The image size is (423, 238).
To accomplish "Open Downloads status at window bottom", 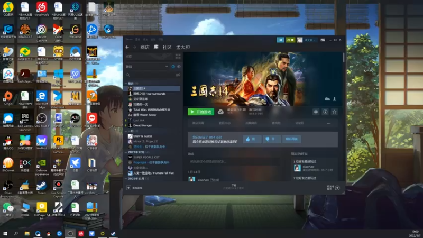I will coord(234,187).
